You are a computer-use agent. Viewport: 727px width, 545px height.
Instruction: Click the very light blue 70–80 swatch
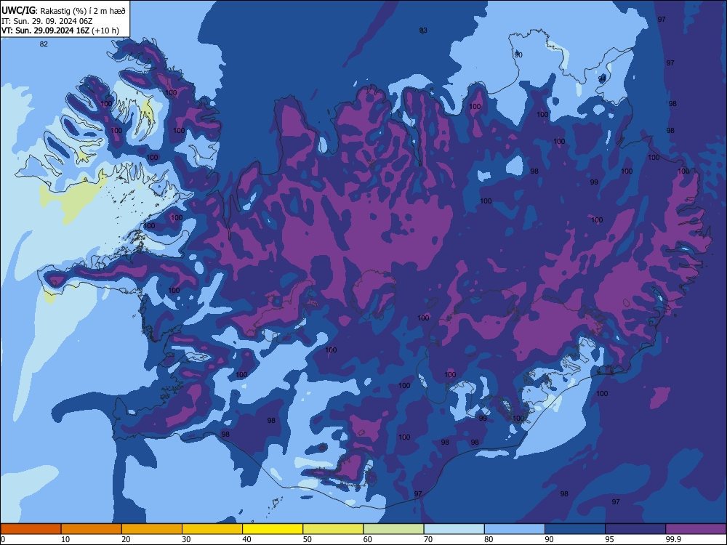pos(454,529)
